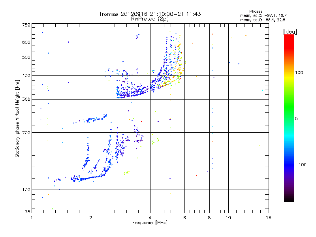This screenshot has width=316, height=237.
Task: Click the 'Frequency [MHz]' axis label
Action: pos(150,223)
